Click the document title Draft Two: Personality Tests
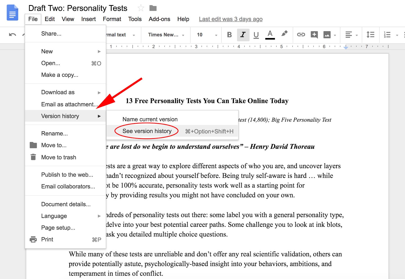 78,8
